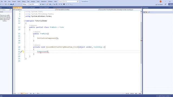Click the editor vertical scrollbar thumb

click(x=141, y=43)
